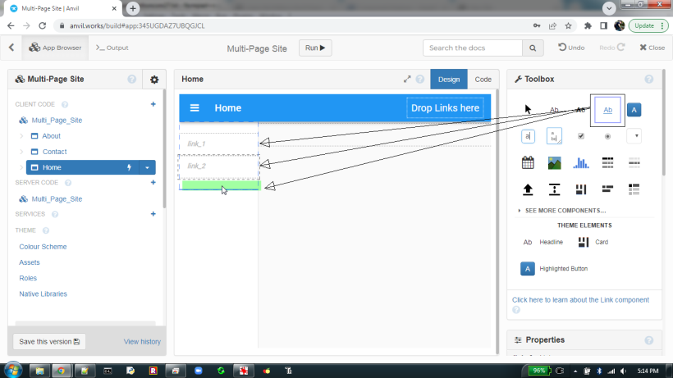The image size is (673, 378).
Task: Open app settings gear icon
Action: (154, 80)
